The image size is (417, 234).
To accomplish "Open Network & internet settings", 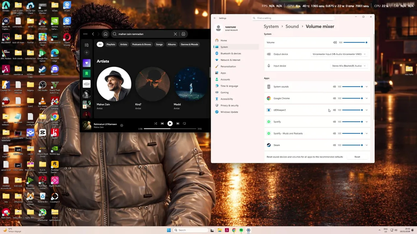I will [237, 60].
